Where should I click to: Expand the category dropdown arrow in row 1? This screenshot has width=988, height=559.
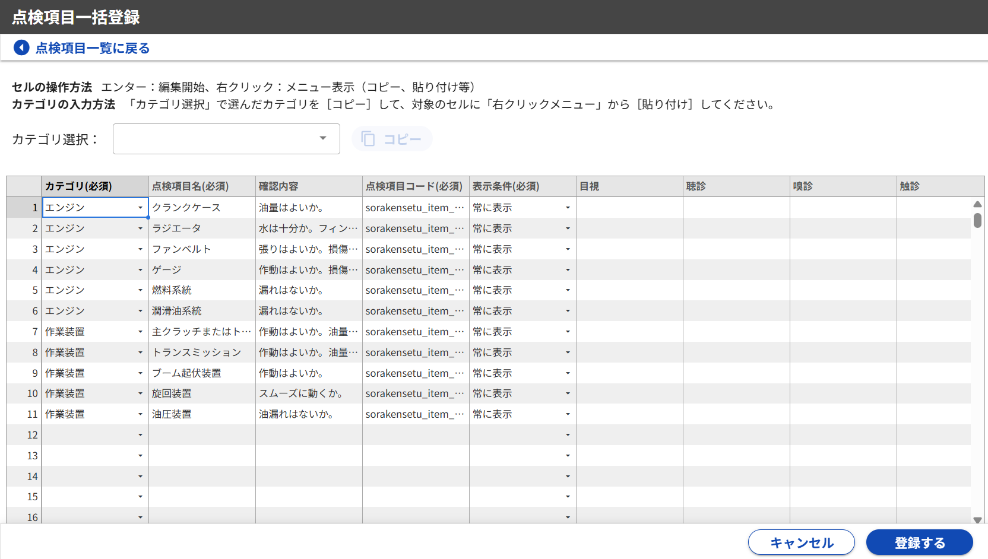(x=141, y=208)
